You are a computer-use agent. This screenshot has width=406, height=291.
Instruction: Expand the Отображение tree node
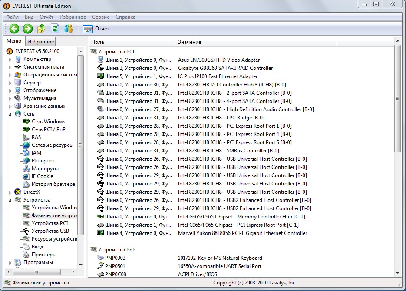tap(10, 91)
